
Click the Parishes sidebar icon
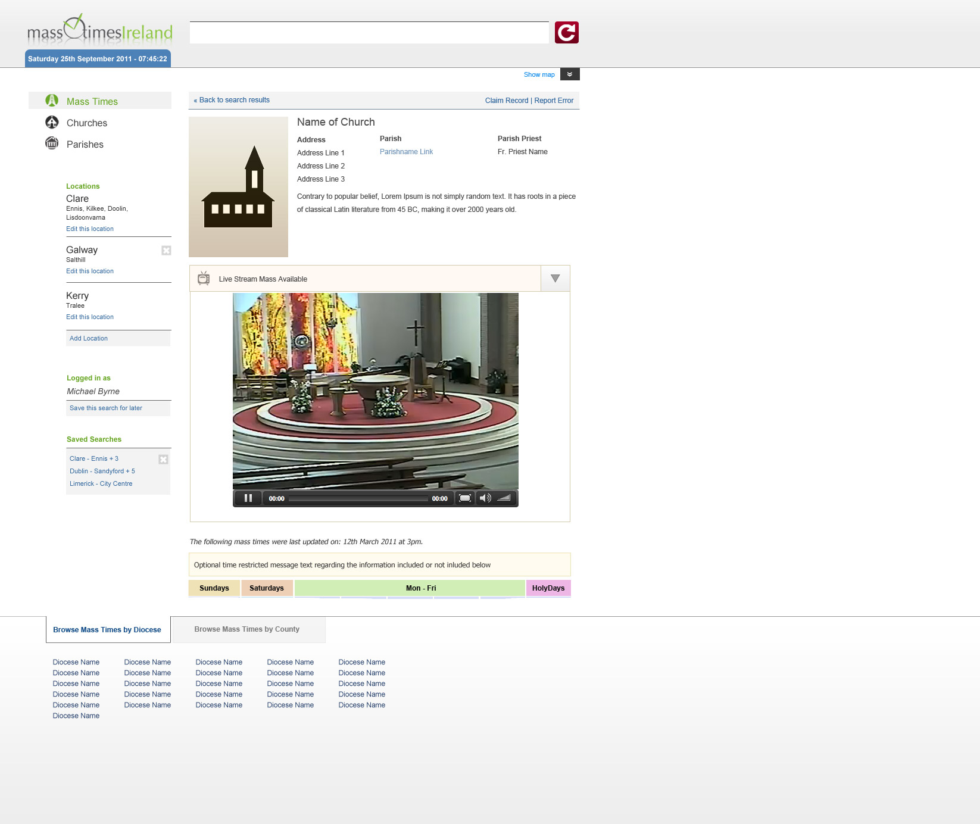click(x=52, y=143)
